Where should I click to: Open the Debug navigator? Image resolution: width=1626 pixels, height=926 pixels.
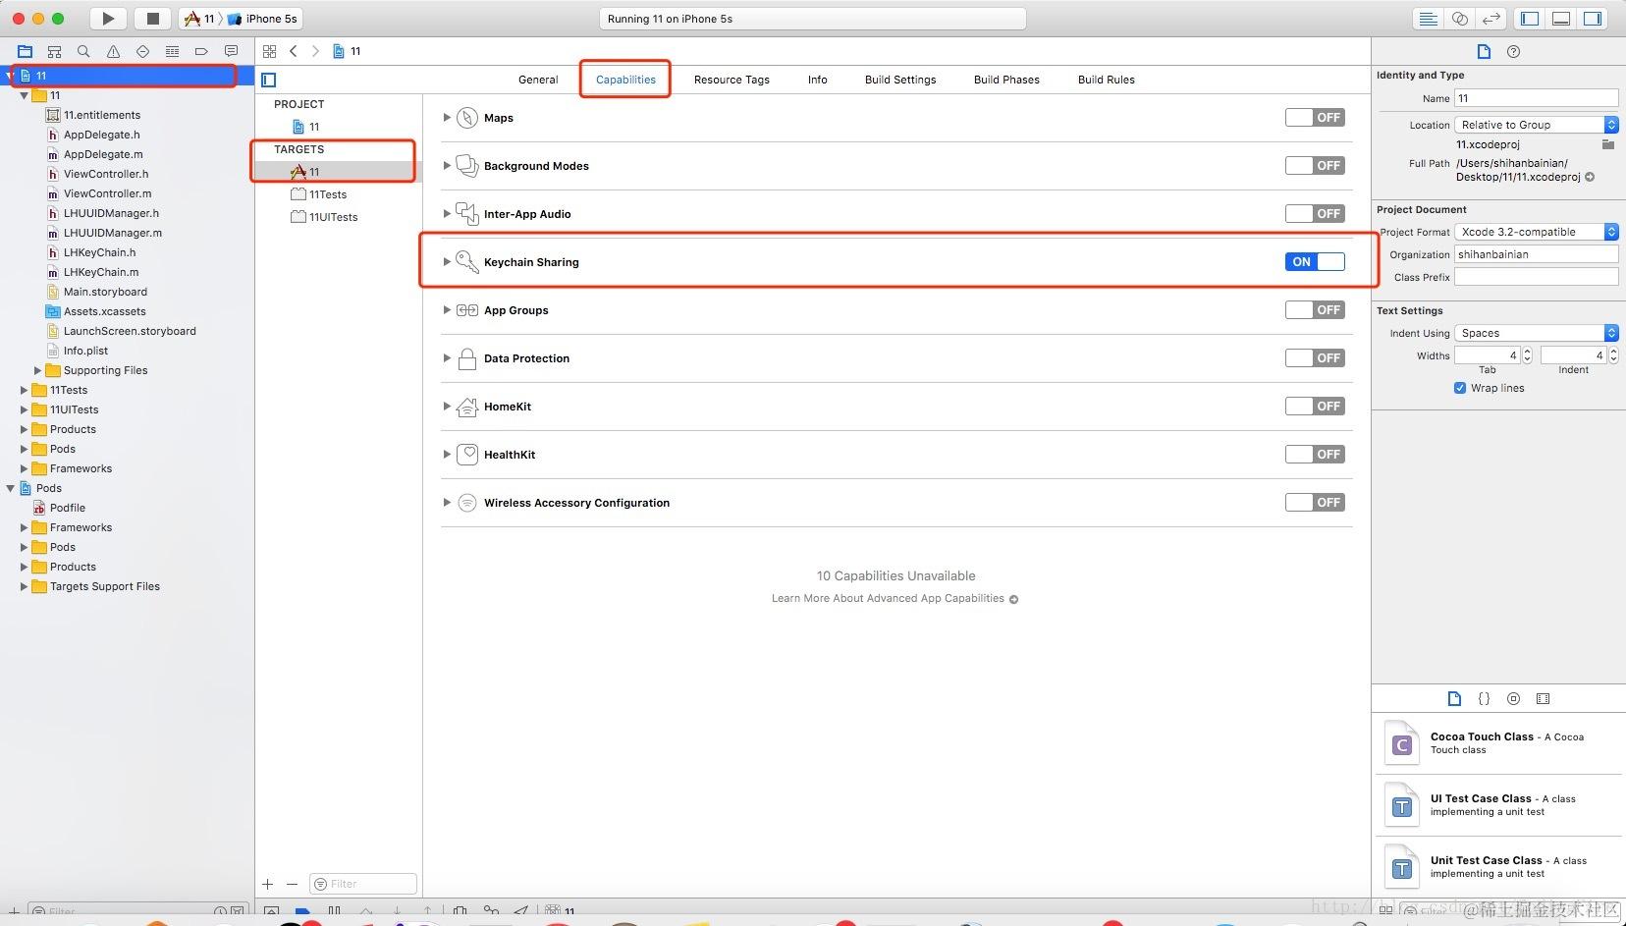coord(173,51)
